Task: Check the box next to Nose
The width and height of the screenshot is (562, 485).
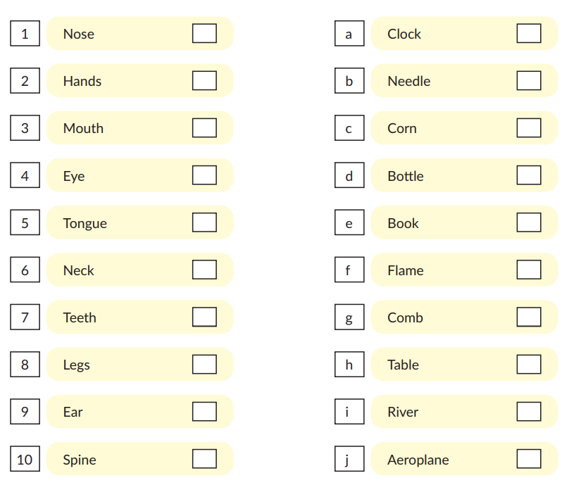Action: click(204, 34)
